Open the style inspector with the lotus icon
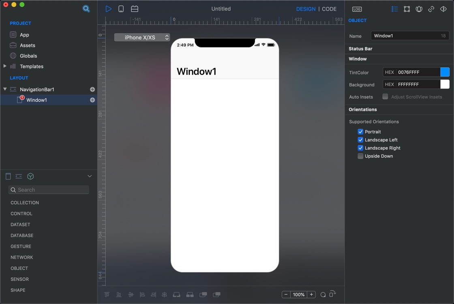This screenshot has height=304, width=454. coord(419,9)
